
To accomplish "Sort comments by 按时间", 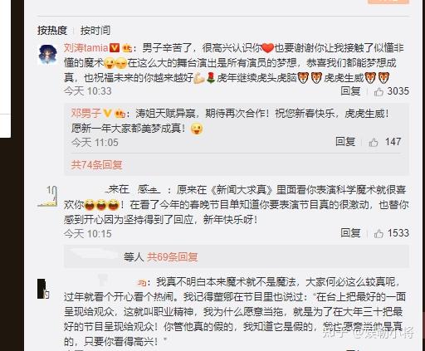I will pyautogui.click(x=95, y=30).
